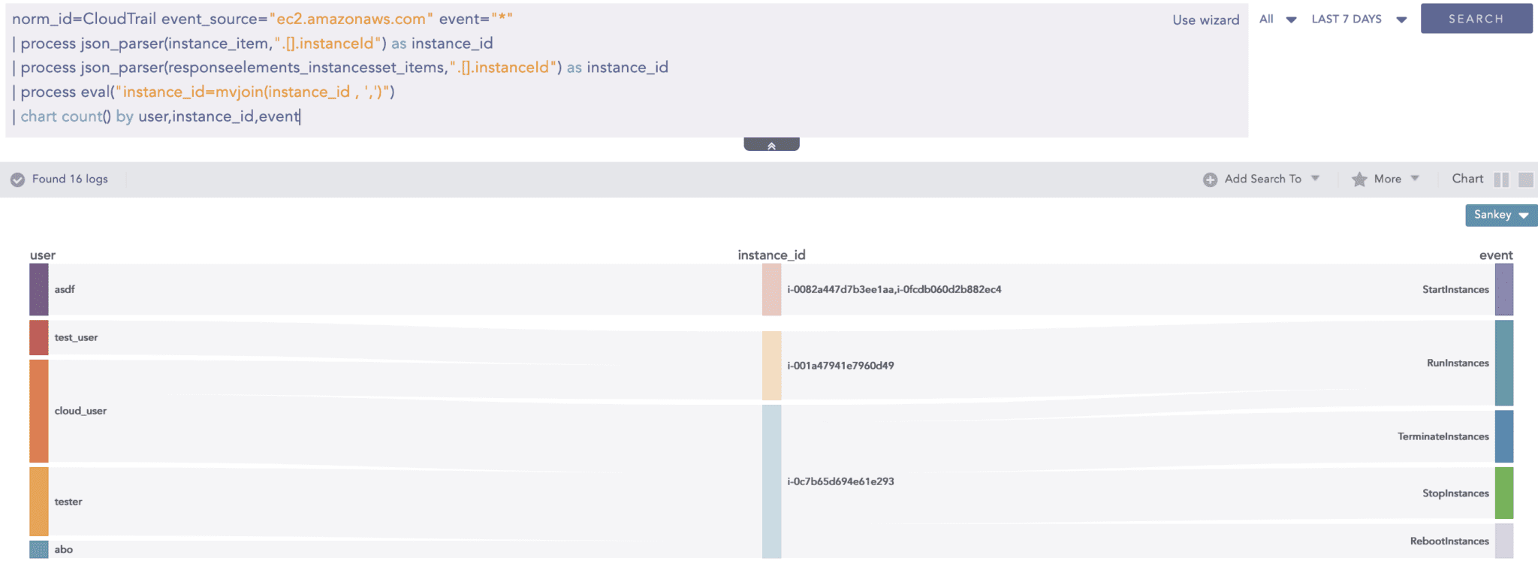Image resolution: width=1538 pixels, height=579 pixels.
Task: Expand the All repositories dropdown
Action: coord(1277,20)
